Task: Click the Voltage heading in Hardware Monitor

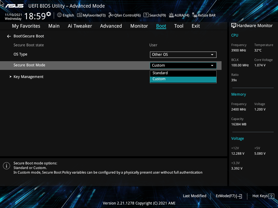Action: point(237,138)
